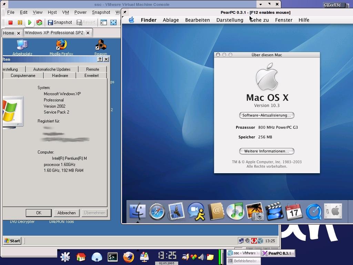Launch QuickTime Player from Dock
The width and height of the screenshot is (353, 265).
[314, 212]
